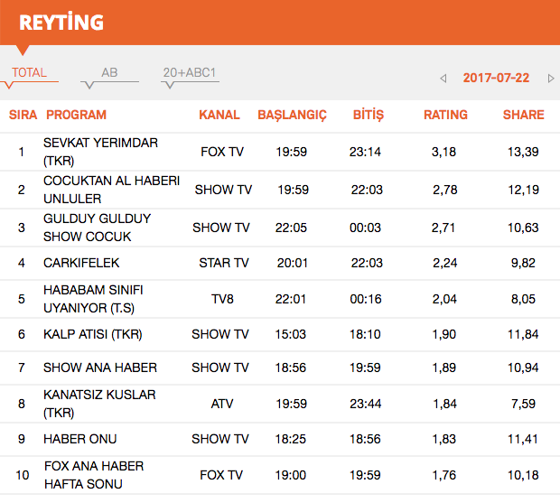Select GULDUY GULDUY SHOW COCUK row

tap(97, 228)
